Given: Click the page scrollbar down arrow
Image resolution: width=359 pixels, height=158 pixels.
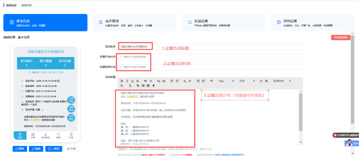Looking at the screenshot, I should pos(353,153).
